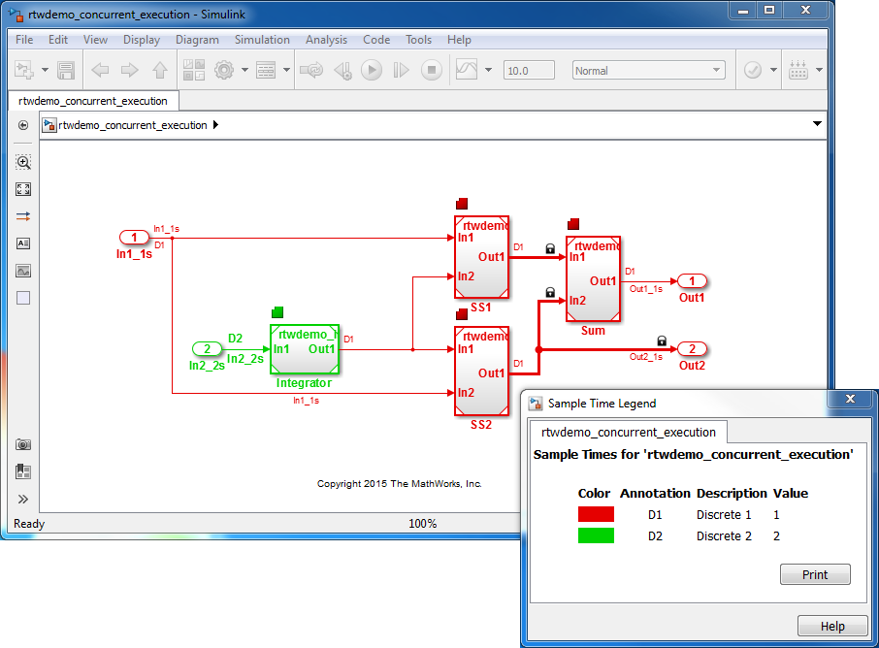Viewport: 879px width, 648px height.
Task: Open the Simulation menu
Action: click(262, 40)
